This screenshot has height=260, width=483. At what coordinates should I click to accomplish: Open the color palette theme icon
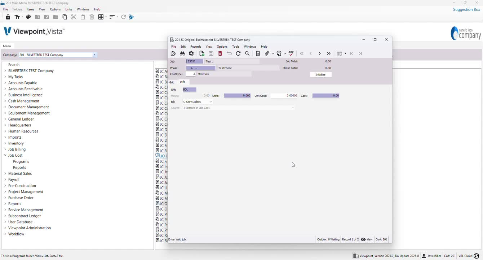(28, 17)
